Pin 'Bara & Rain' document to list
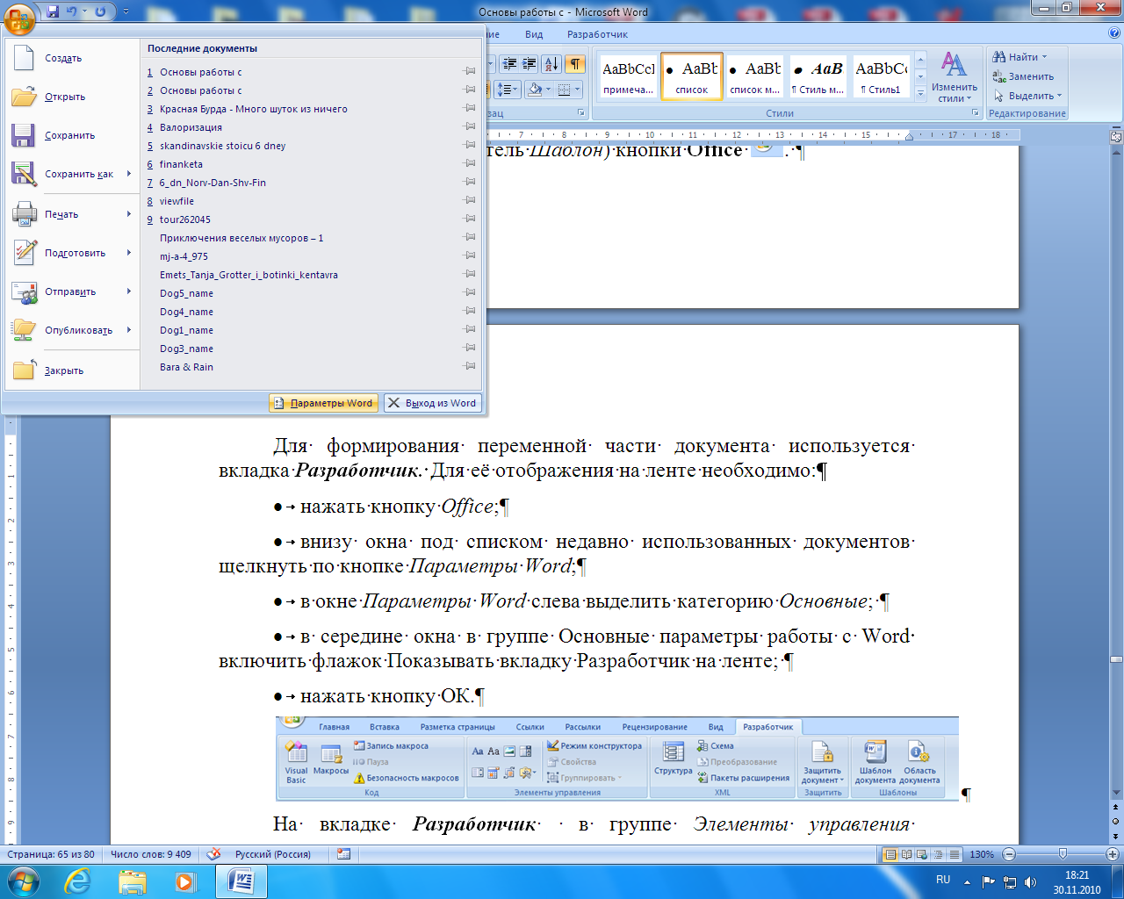1124x899 pixels. (470, 366)
